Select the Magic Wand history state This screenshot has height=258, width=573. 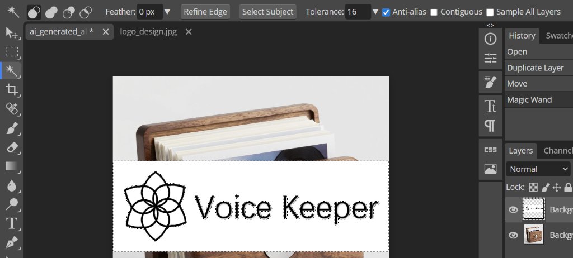(539, 100)
